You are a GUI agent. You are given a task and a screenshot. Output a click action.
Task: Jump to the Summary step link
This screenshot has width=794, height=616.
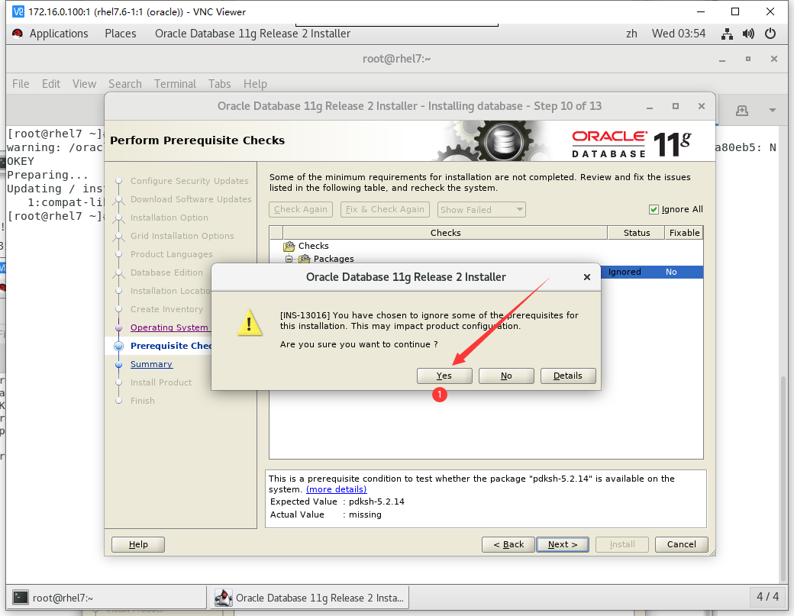pos(151,364)
